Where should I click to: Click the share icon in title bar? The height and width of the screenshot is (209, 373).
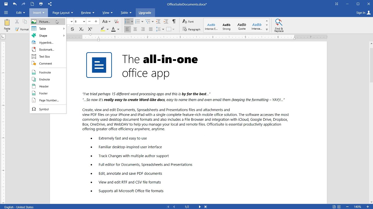[50, 4]
